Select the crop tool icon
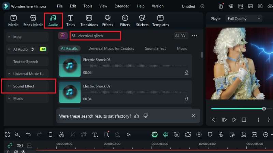 tap(73, 134)
